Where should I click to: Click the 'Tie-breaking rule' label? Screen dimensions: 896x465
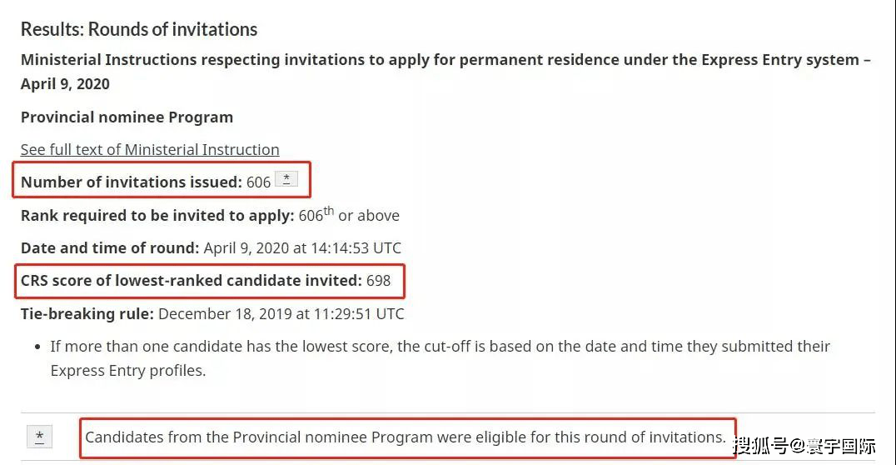pyautogui.click(x=87, y=314)
